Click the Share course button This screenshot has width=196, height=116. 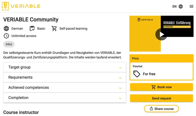point(161,109)
